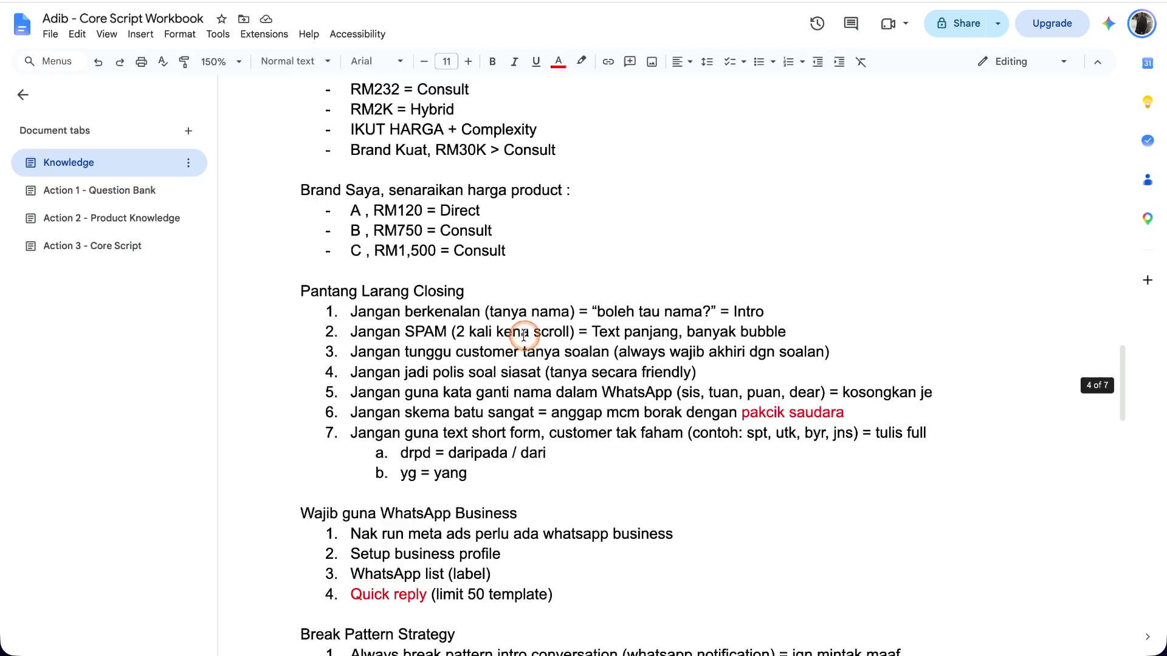
Task: Click the Upgrade button
Action: [1052, 24]
